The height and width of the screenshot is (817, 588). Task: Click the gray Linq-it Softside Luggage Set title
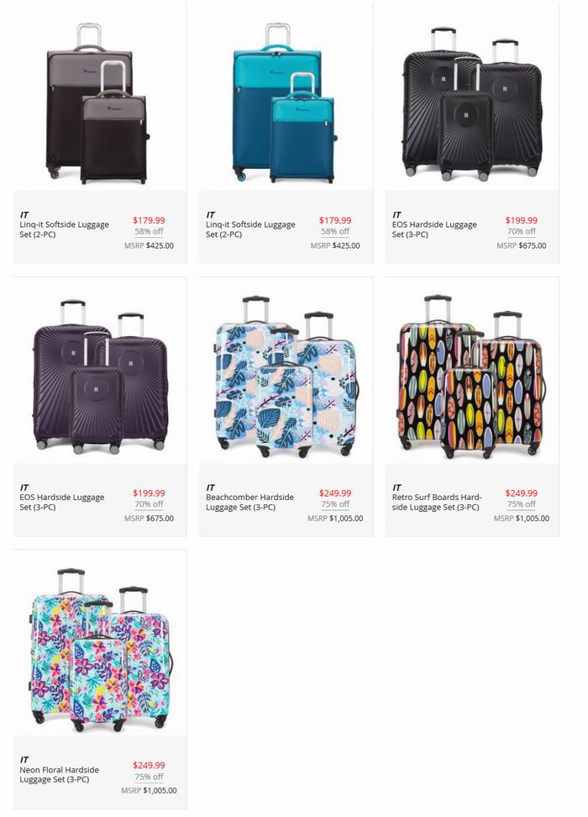pos(64,229)
